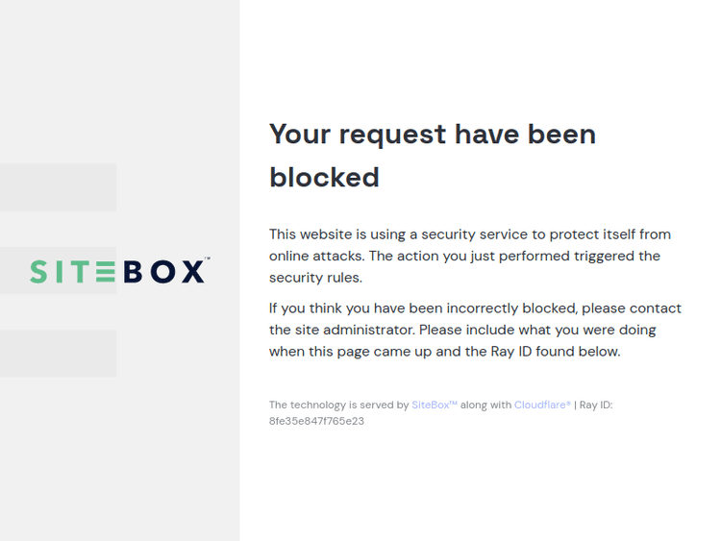Click the letter X in the logo
This screenshot has width=721, height=541.
click(x=192, y=272)
